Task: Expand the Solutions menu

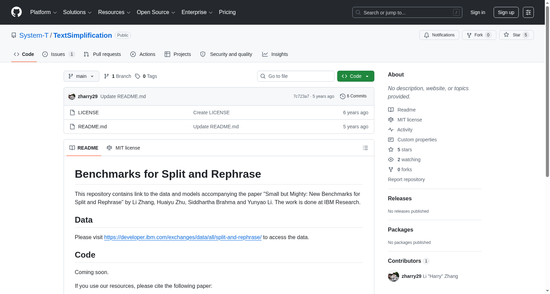Action: (77, 12)
